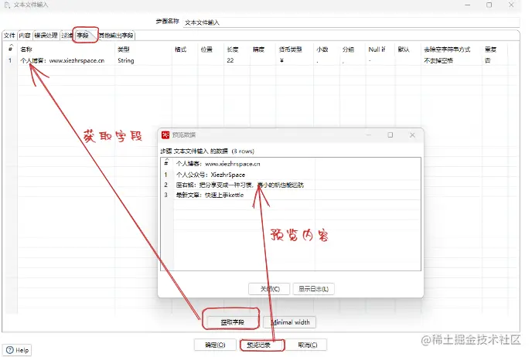The height and width of the screenshot is (357, 532).
Task: Cancel with the 取消(C) button
Action: click(x=308, y=345)
